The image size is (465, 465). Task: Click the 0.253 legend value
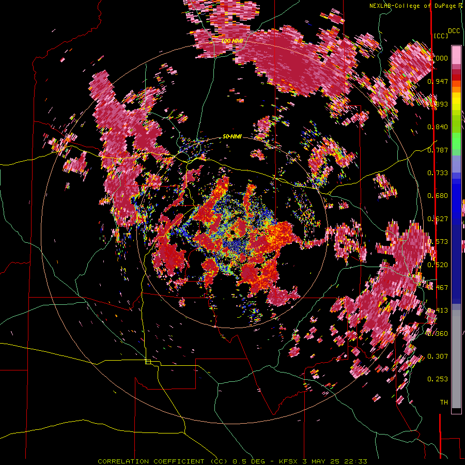coord(438,379)
